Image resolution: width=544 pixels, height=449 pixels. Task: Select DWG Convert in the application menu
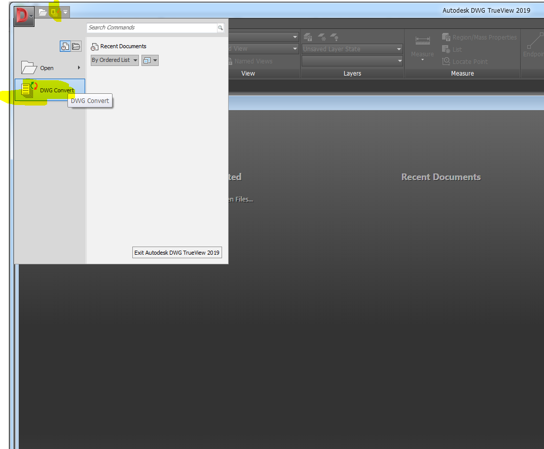point(50,90)
